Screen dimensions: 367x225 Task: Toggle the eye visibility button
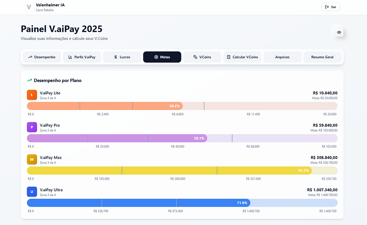click(x=339, y=32)
